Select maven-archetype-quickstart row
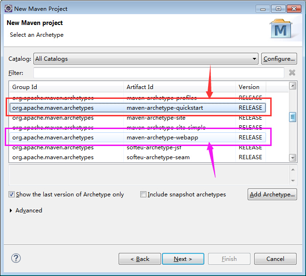306x276 pixels. point(137,108)
